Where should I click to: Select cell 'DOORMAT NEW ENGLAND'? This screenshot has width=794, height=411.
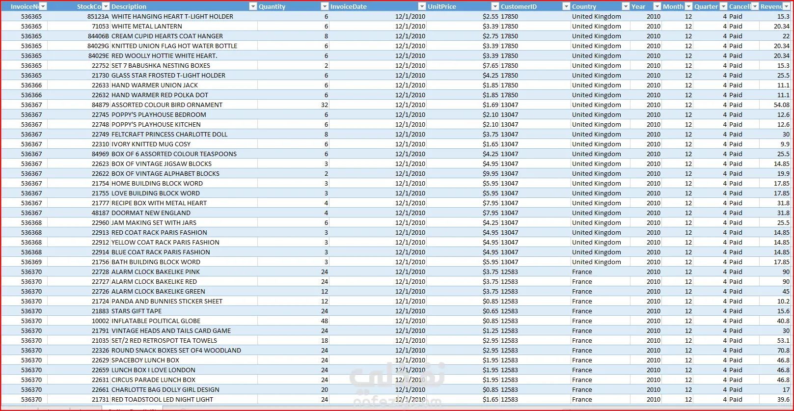coord(184,213)
